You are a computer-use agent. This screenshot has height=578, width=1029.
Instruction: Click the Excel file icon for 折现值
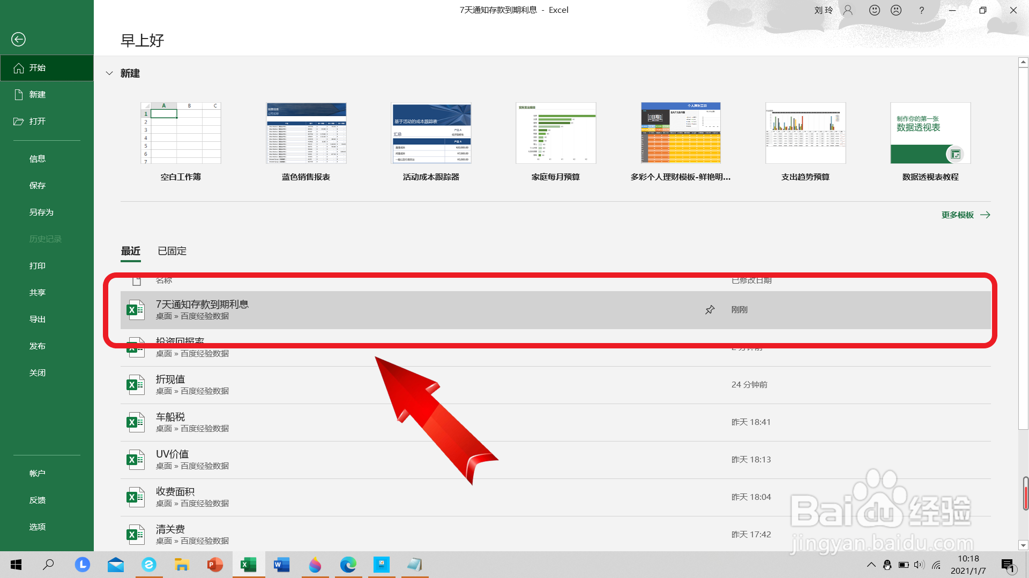pyautogui.click(x=136, y=385)
